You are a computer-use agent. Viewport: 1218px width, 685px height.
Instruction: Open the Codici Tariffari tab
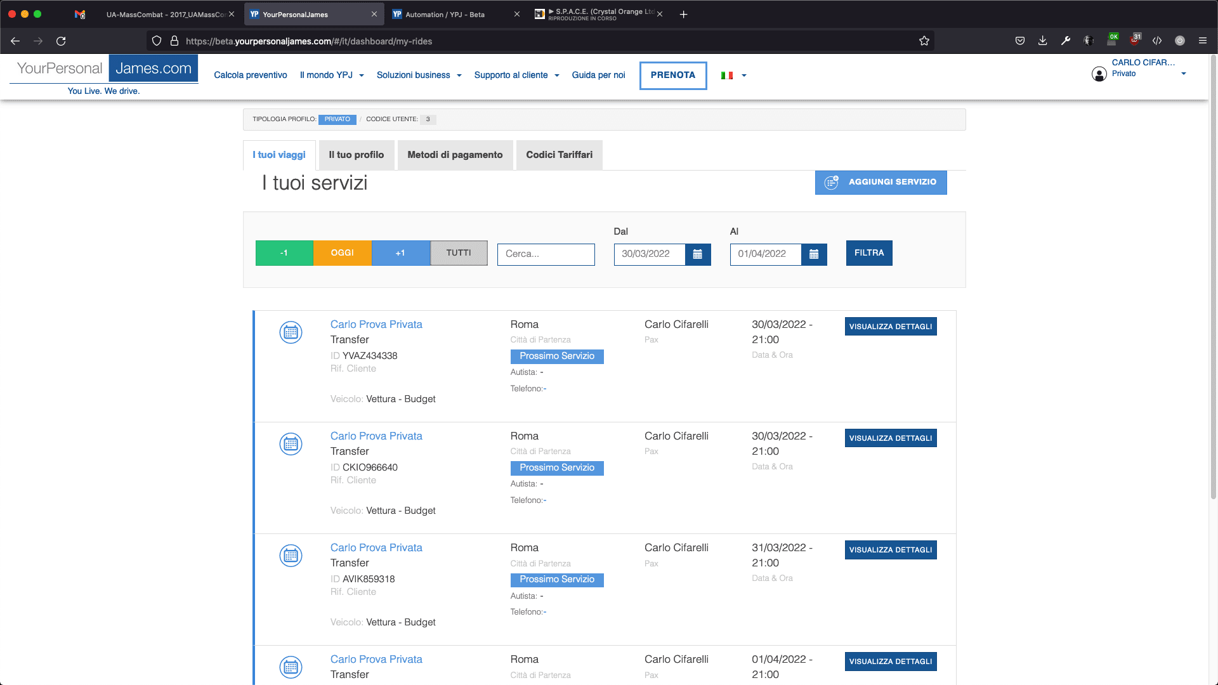(x=559, y=155)
